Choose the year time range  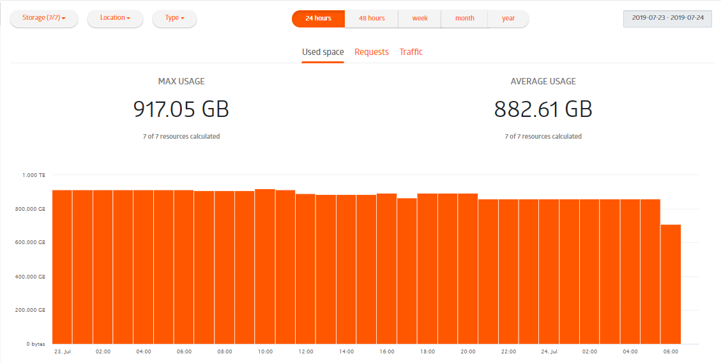click(x=508, y=19)
